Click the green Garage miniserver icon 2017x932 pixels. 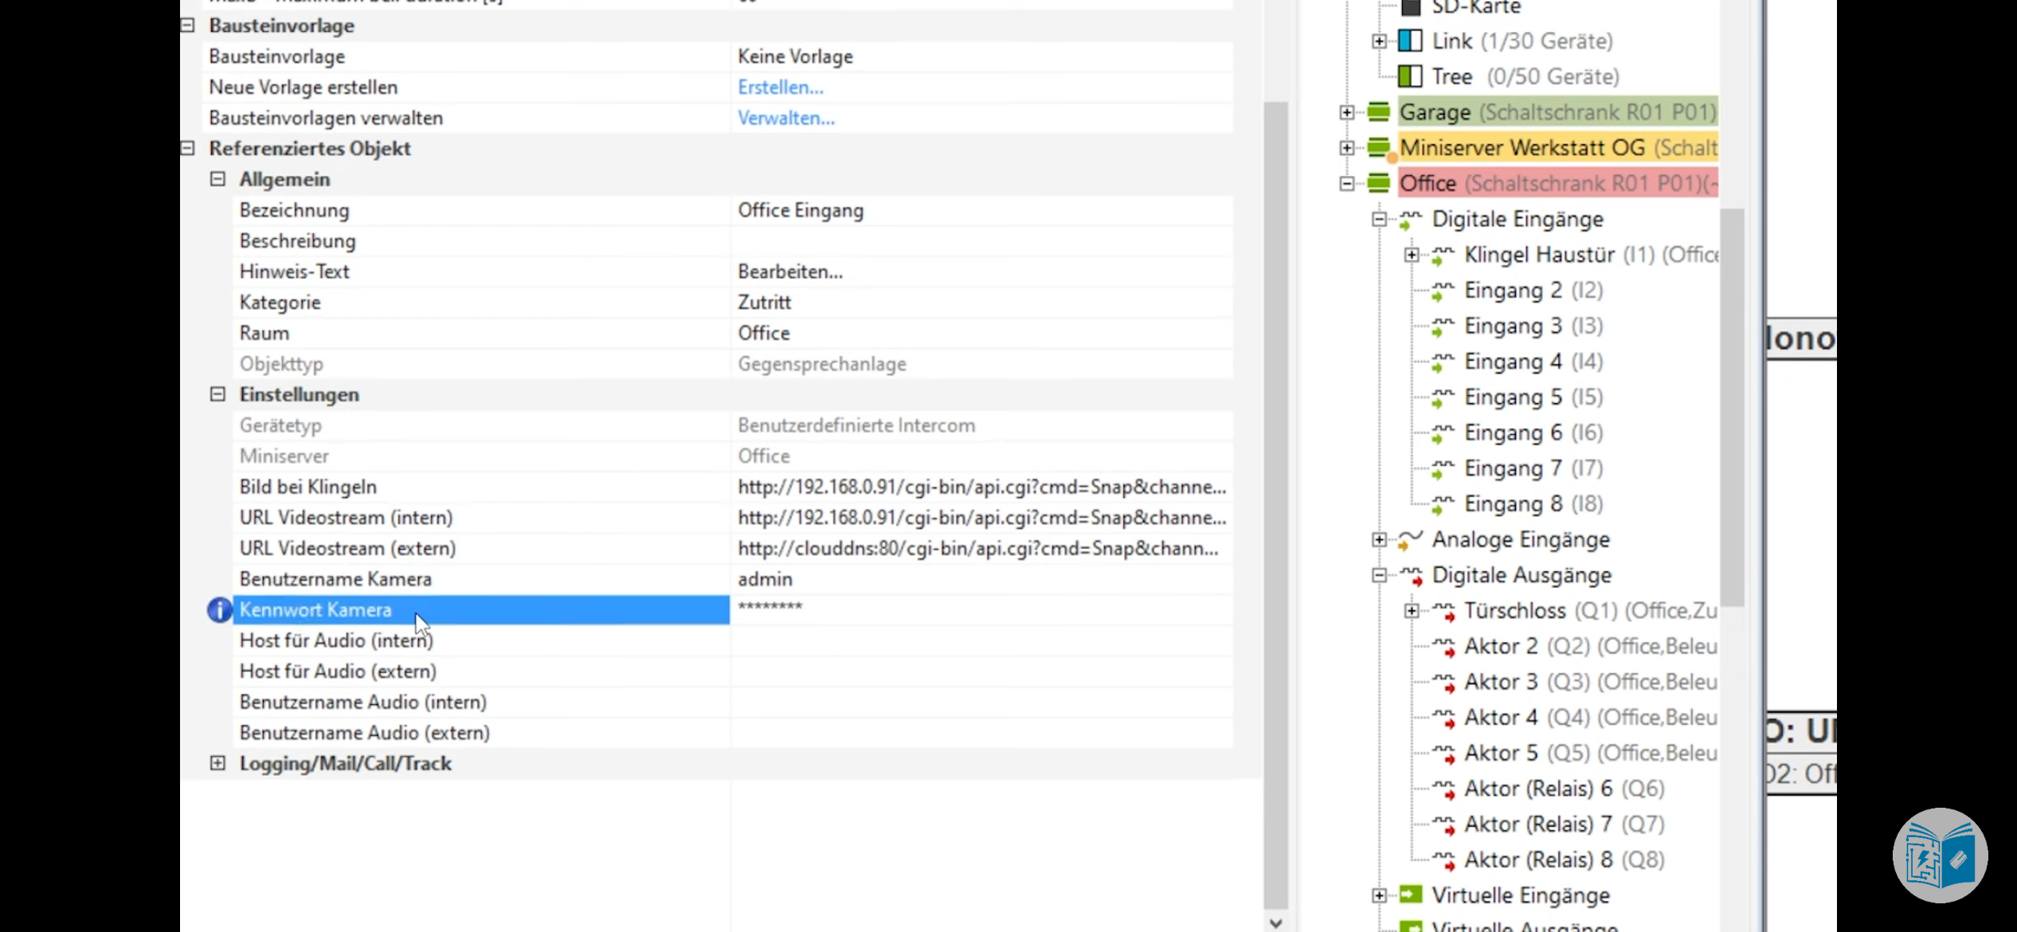click(x=1379, y=112)
